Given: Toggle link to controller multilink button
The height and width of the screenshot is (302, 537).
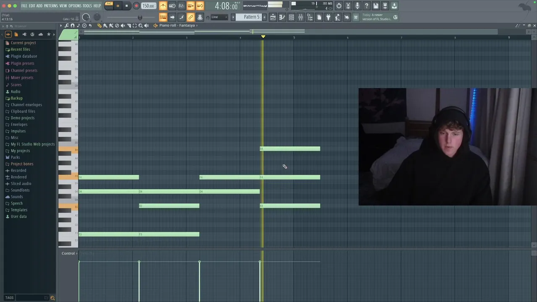Looking at the screenshot, I should coord(190,17).
